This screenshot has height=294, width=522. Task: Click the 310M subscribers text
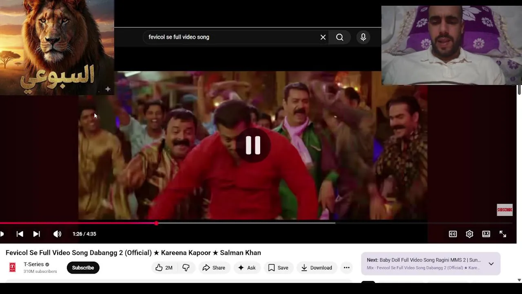[40, 272]
